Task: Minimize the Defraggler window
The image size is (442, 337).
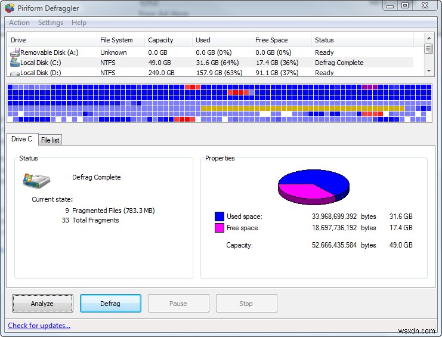Action: click(390, 5)
